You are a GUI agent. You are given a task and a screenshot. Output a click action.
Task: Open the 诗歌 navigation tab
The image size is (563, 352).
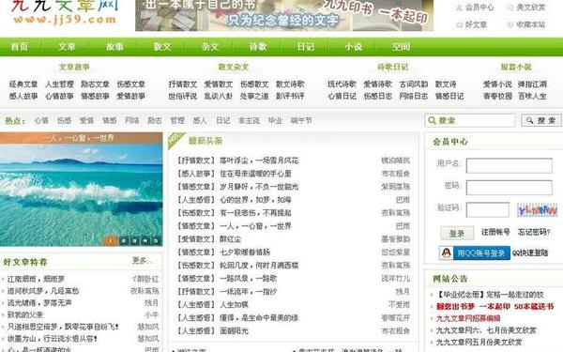(258, 46)
